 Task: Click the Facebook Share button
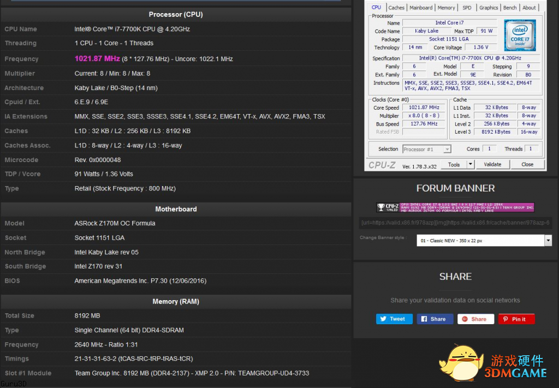point(435,319)
